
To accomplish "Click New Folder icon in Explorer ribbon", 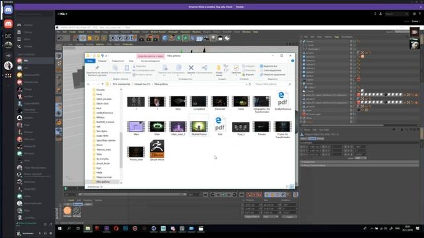I will [219, 67].
